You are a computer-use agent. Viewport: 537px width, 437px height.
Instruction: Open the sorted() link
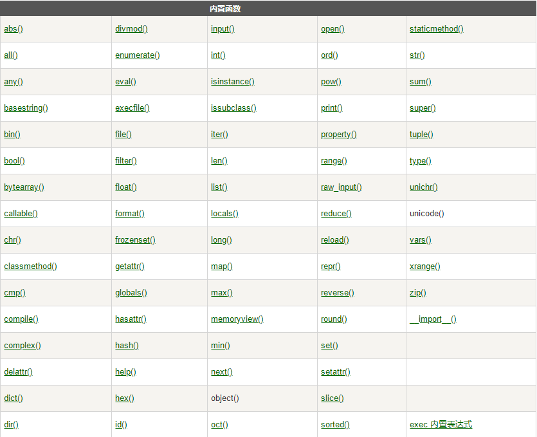335,425
